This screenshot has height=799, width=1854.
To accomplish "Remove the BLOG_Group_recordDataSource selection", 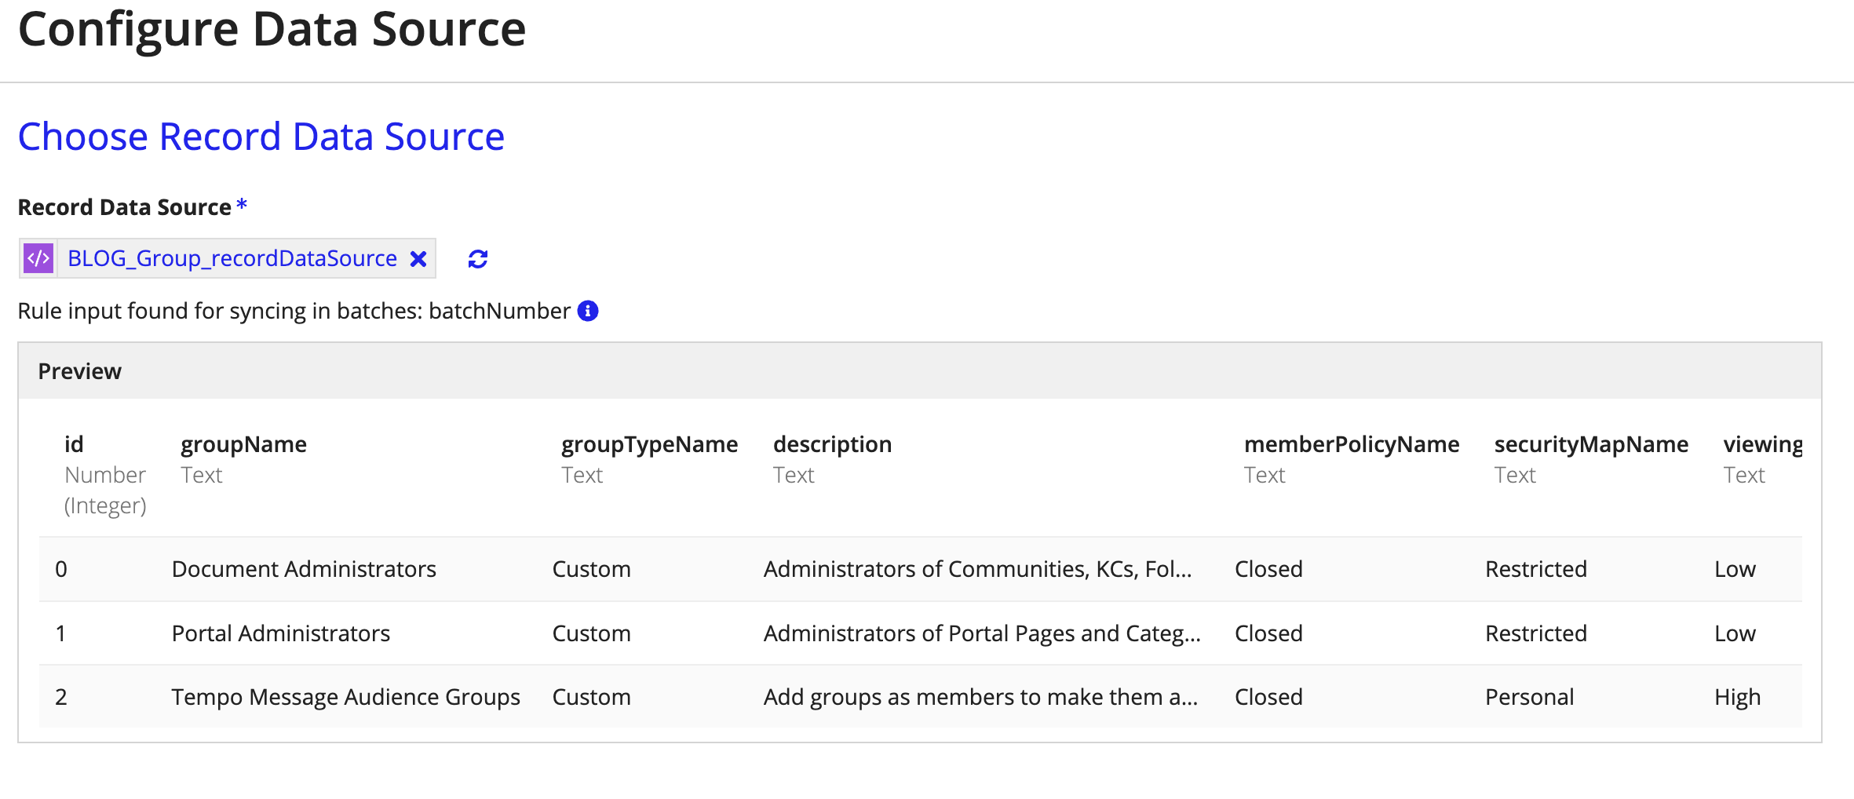I will (418, 259).
